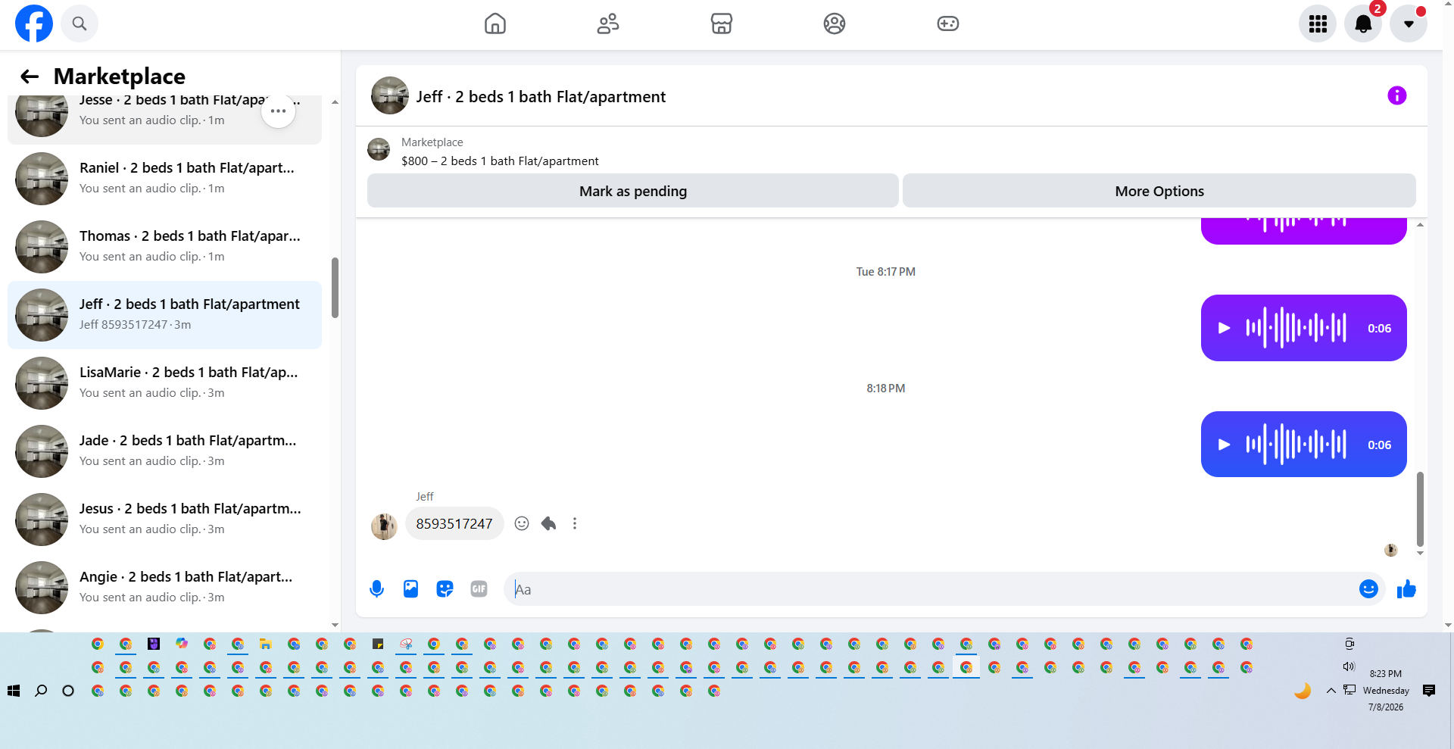Open Facebook search
This screenshot has width=1454, height=749.
pos(80,23)
